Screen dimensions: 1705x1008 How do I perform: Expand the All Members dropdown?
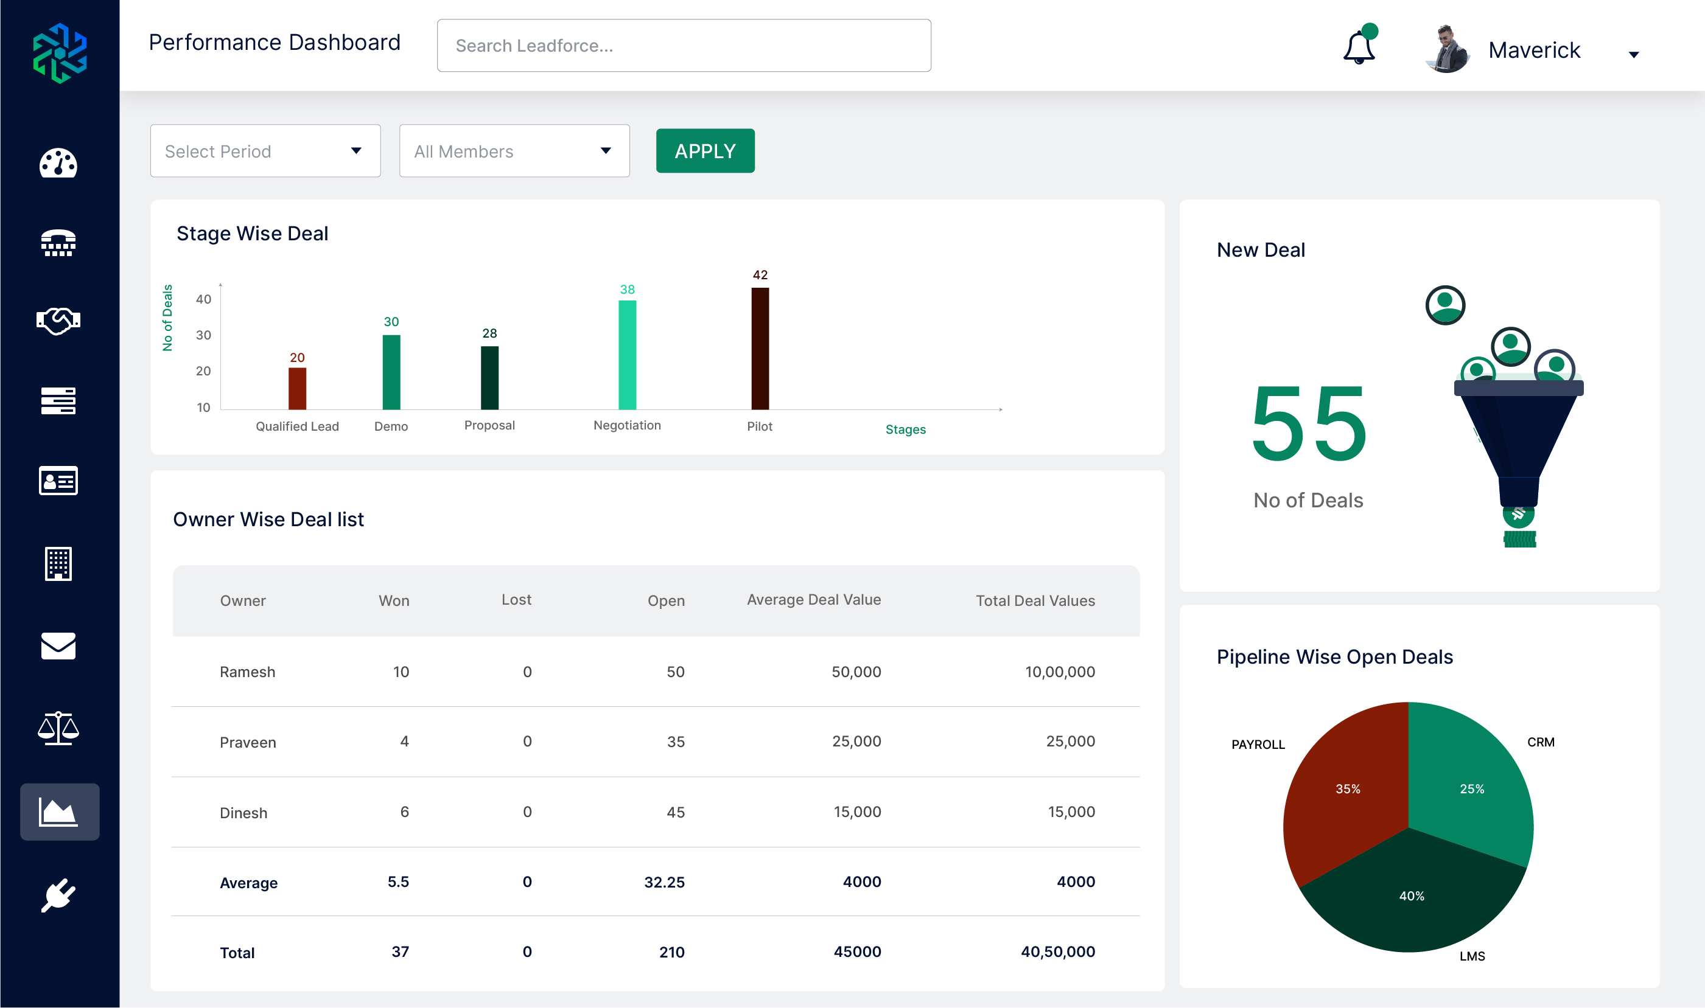tap(514, 151)
